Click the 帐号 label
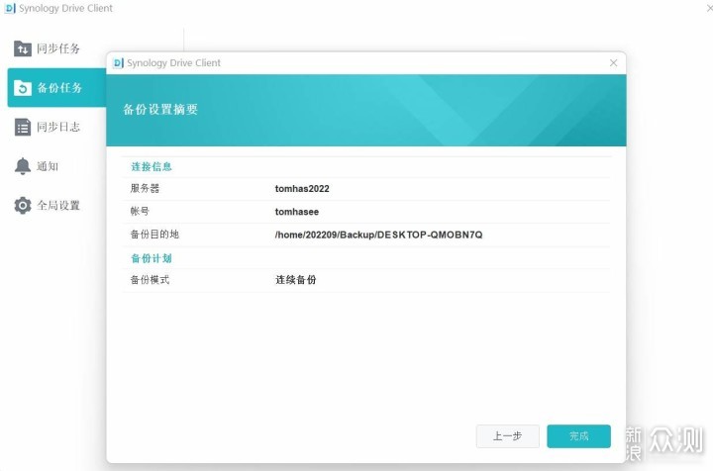This screenshot has width=713, height=471. [140, 211]
